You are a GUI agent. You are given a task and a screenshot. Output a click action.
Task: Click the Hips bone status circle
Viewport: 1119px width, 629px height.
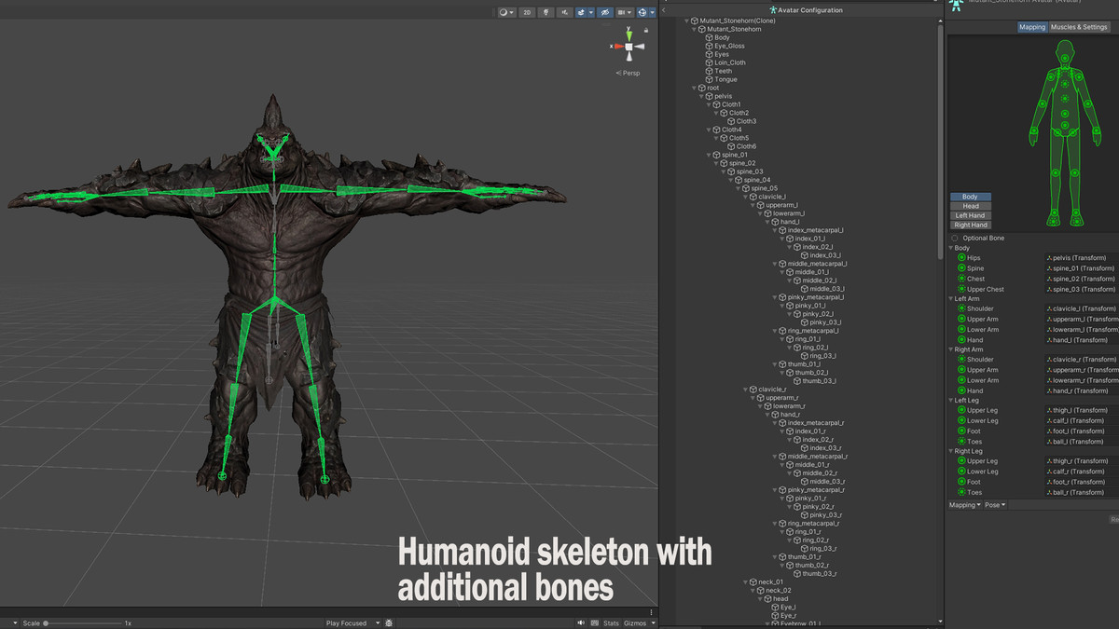[x=961, y=258]
